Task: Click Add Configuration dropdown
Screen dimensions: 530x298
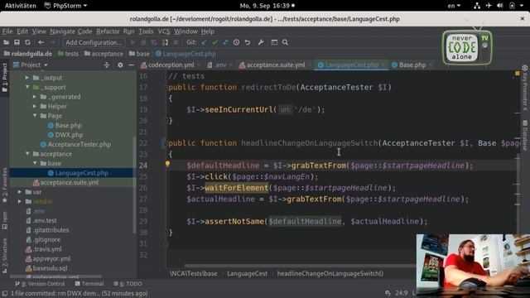Action: [94, 42]
